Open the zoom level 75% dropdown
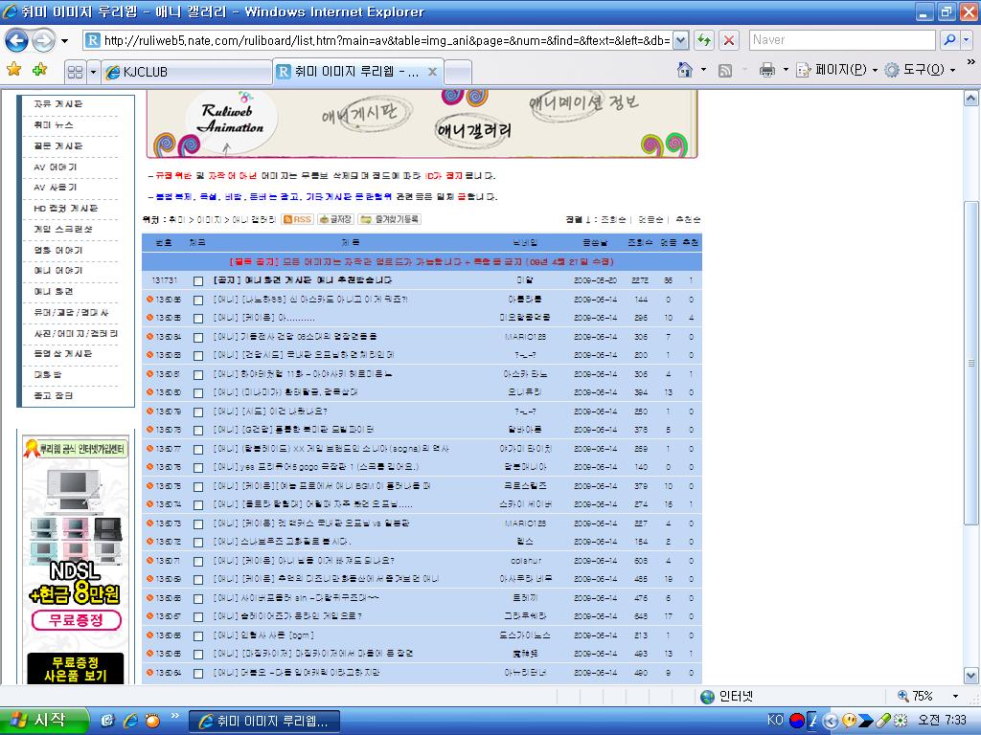The width and height of the screenshot is (981, 735). pos(956,696)
